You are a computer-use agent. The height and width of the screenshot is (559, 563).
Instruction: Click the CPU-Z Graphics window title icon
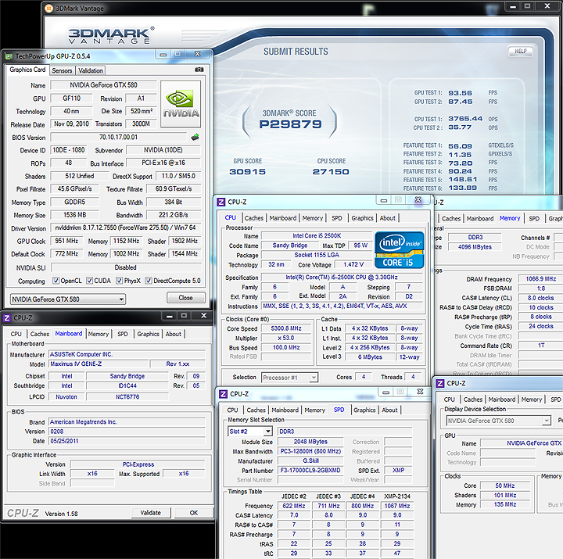click(439, 383)
